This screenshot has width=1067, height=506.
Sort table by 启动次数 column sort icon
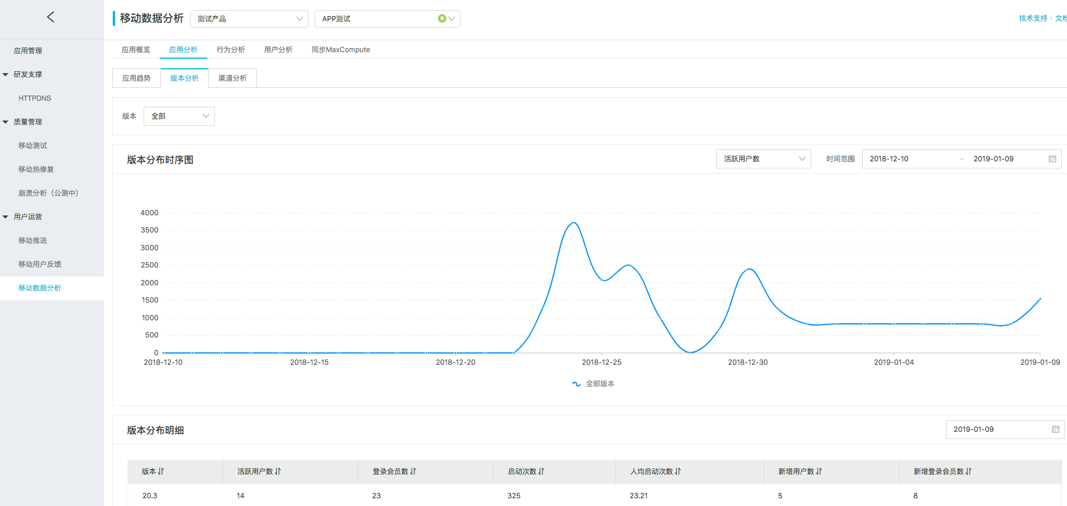pyautogui.click(x=541, y=472)
